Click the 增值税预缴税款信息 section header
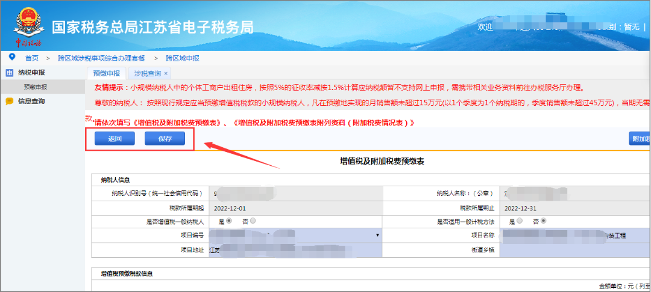 tap(127, 274)
